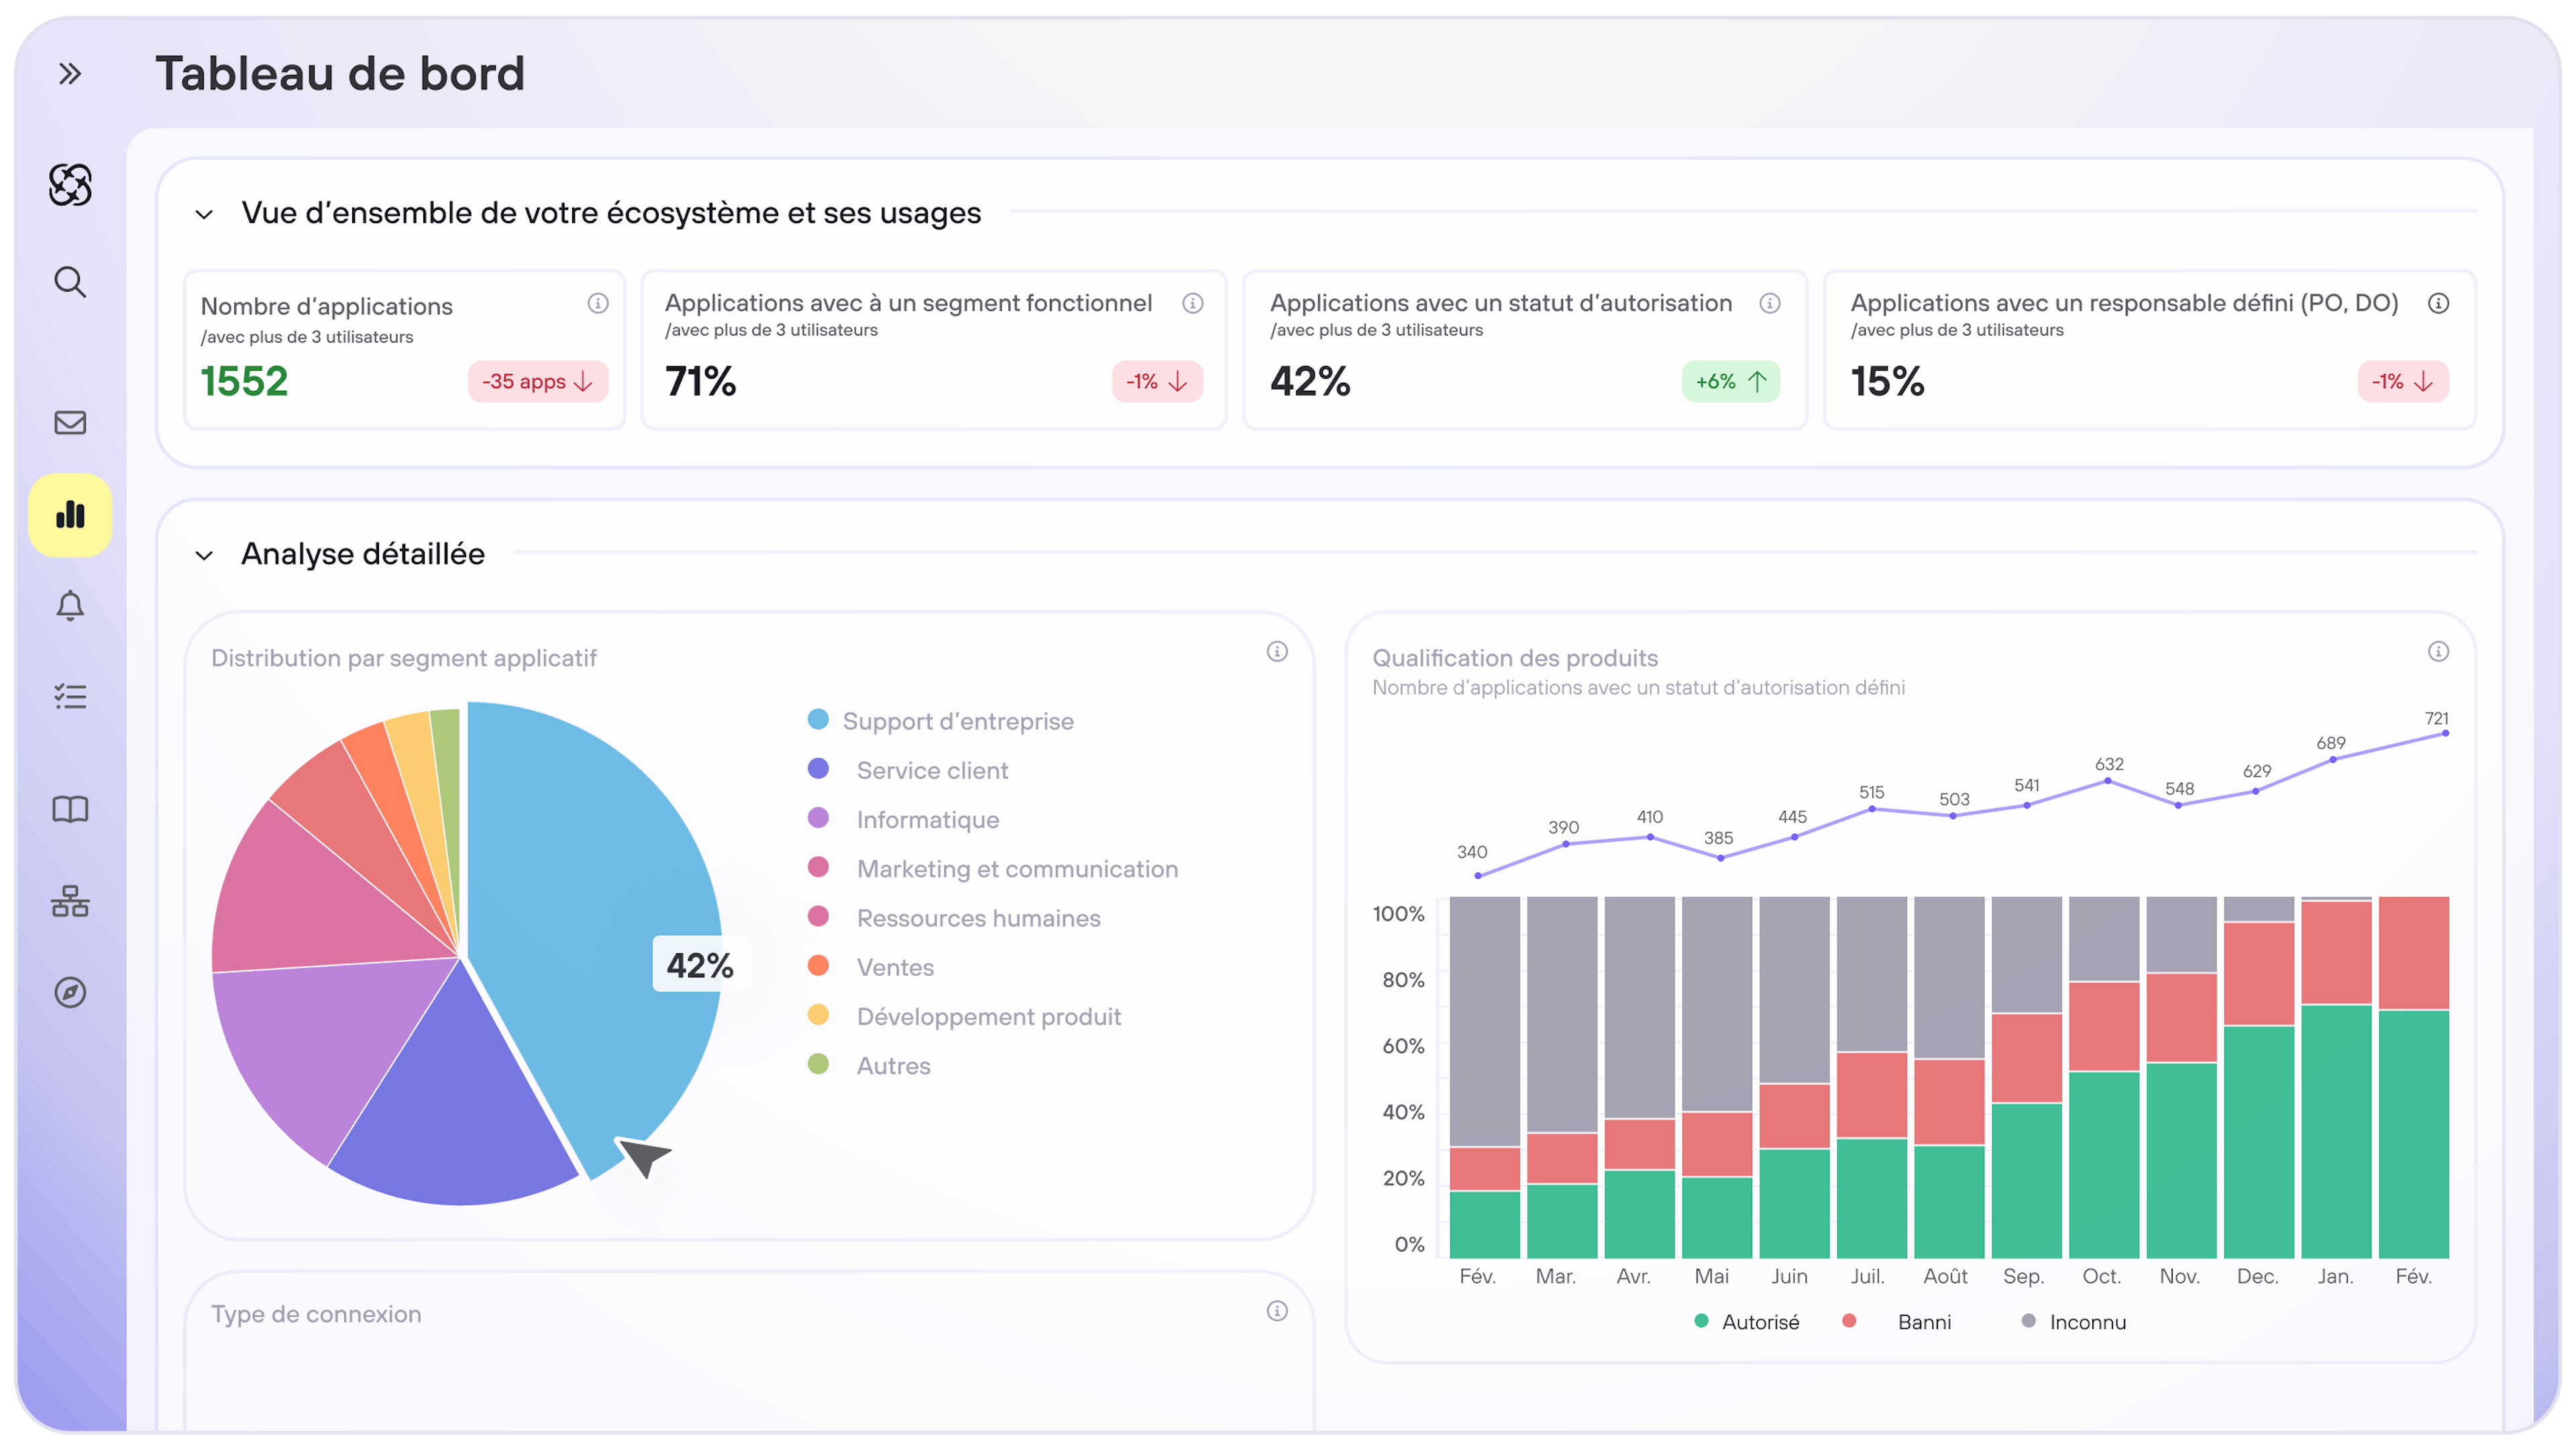Open the checklist icon in sidebar
Screen dimensions: 2576x1448
pyautogui.click(x=69, y=697)
